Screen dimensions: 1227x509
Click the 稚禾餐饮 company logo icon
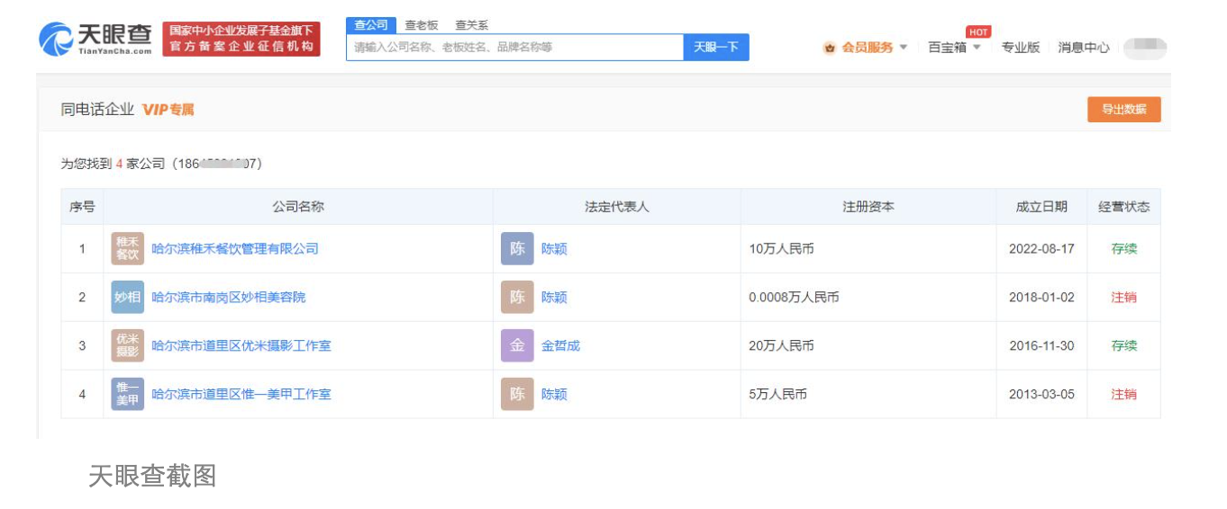point(127,249)
